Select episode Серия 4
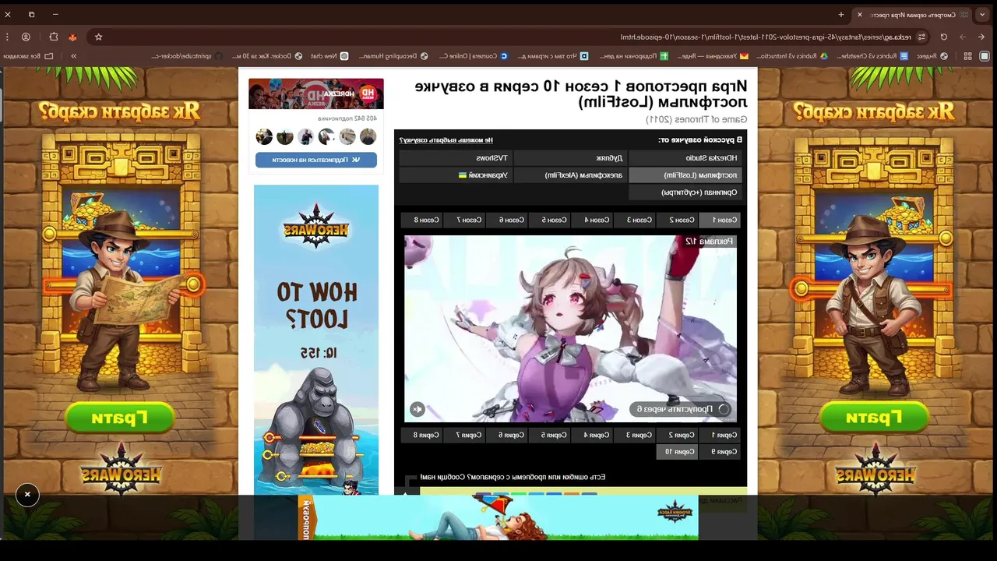997x561 pixels. [x=593, y=435]
